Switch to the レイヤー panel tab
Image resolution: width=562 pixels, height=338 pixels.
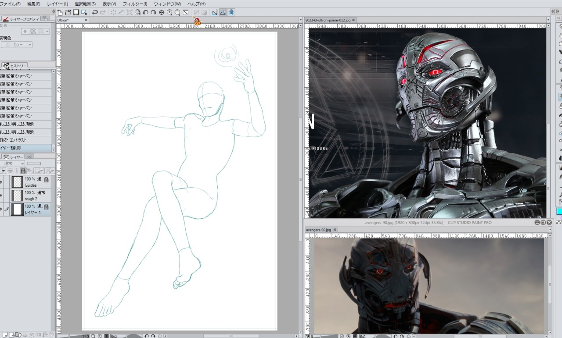(x=13, y=157)
